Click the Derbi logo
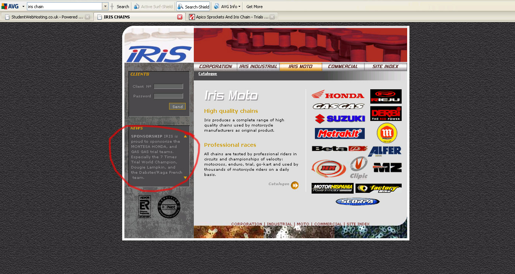The width and height of the screenshot is (515, 274). click(x=386, y=114)
